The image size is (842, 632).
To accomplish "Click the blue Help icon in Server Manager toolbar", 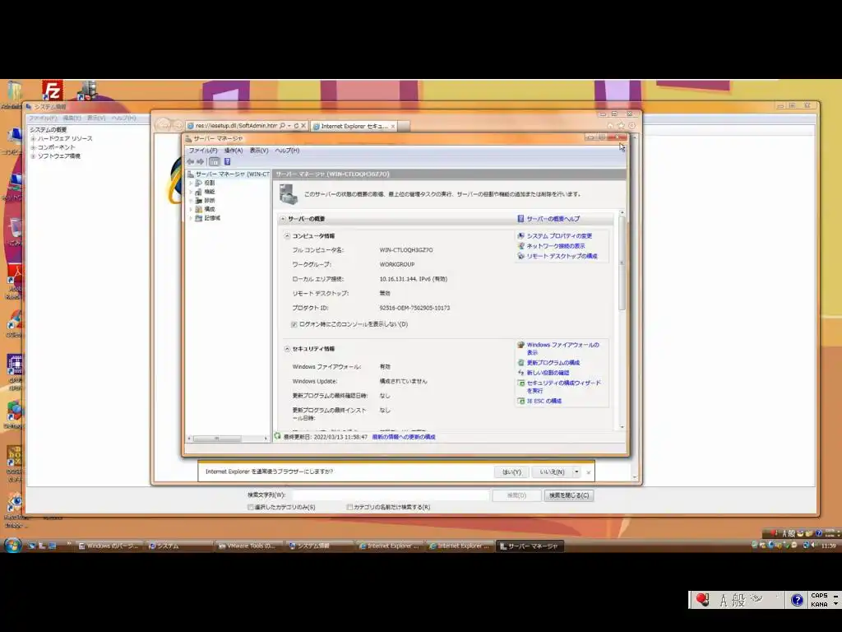I will point(227,162).
